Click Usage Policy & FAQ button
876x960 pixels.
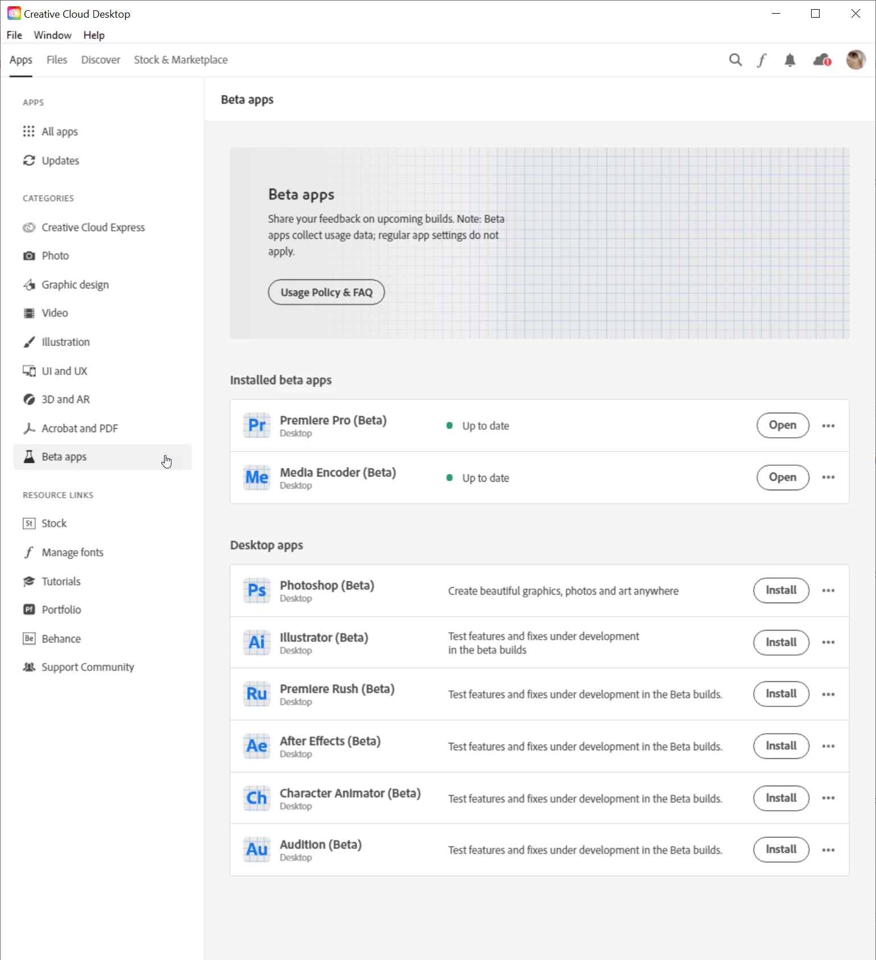[326, 292]
